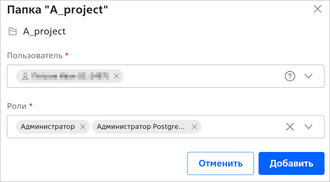Close the Папка "A_project" dialog
Viewport: 330px width, 182px height.
[317, 9]
